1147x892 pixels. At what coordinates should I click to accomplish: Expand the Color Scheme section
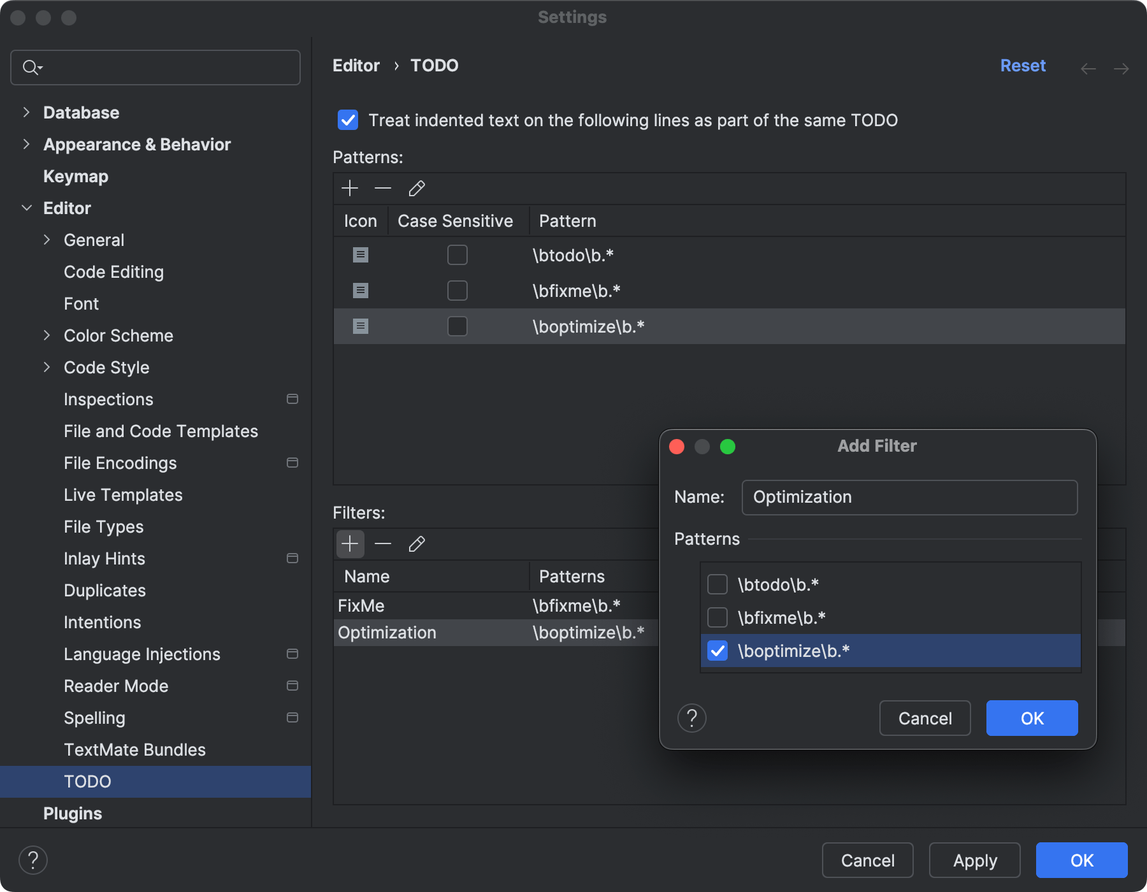(x=47, y=335)
